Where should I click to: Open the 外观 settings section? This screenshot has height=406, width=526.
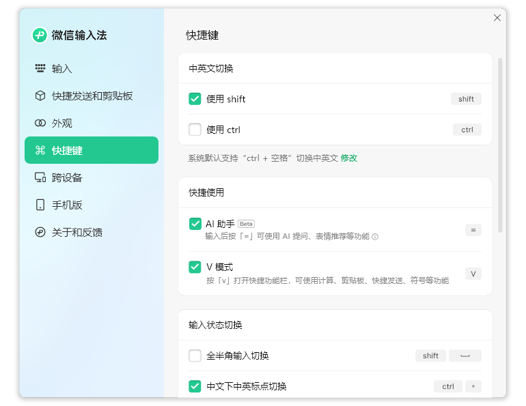point(62,123)
